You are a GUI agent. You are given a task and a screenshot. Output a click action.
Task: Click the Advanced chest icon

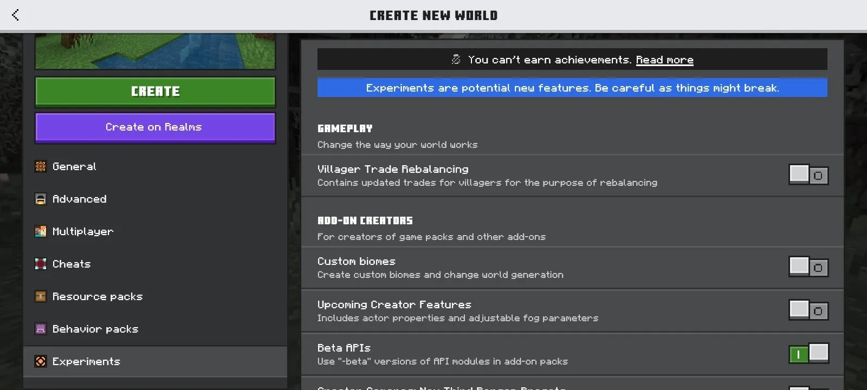(x=41, y=199)
